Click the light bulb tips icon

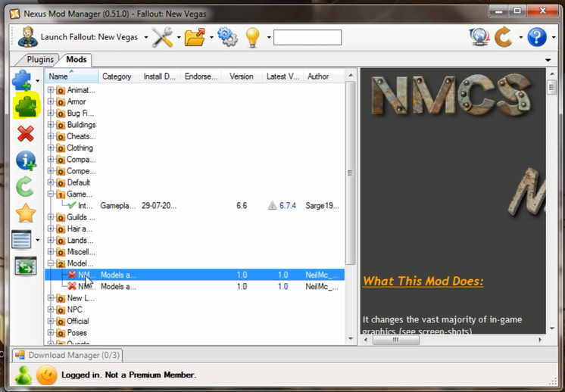pos(252,37)
